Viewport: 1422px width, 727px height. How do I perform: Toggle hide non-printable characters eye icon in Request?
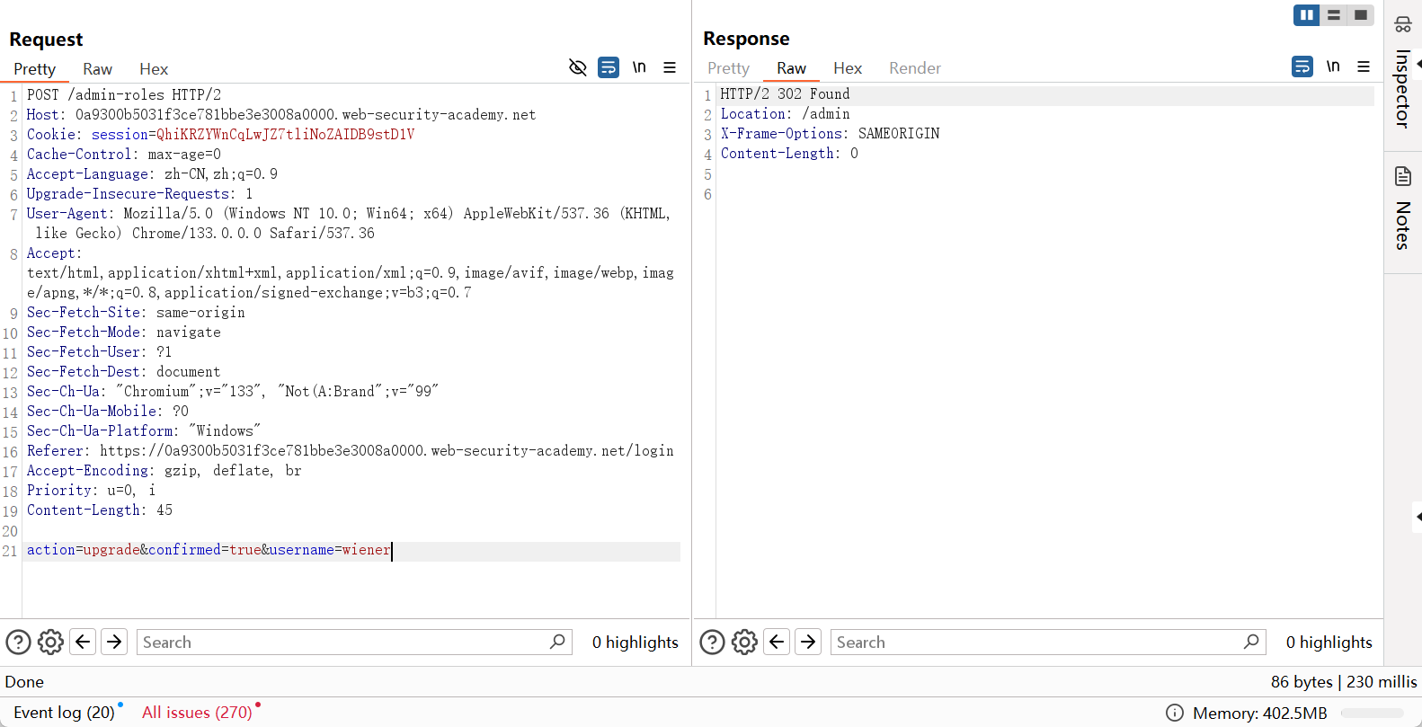pos(577,67)
